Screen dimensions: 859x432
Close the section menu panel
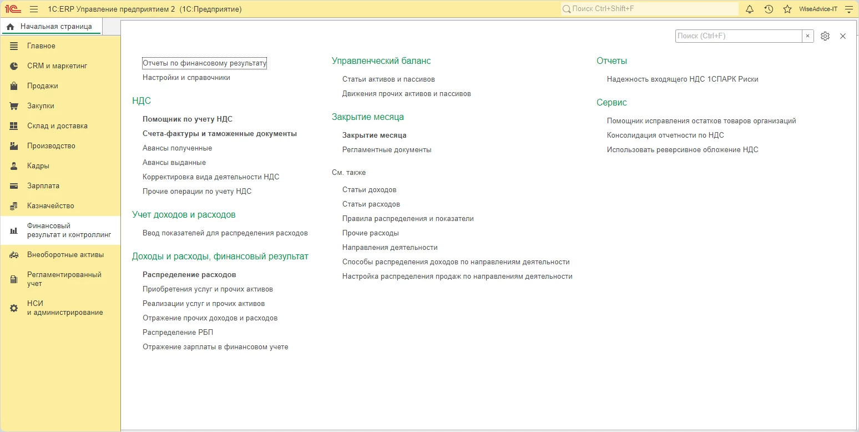point(843,36)
